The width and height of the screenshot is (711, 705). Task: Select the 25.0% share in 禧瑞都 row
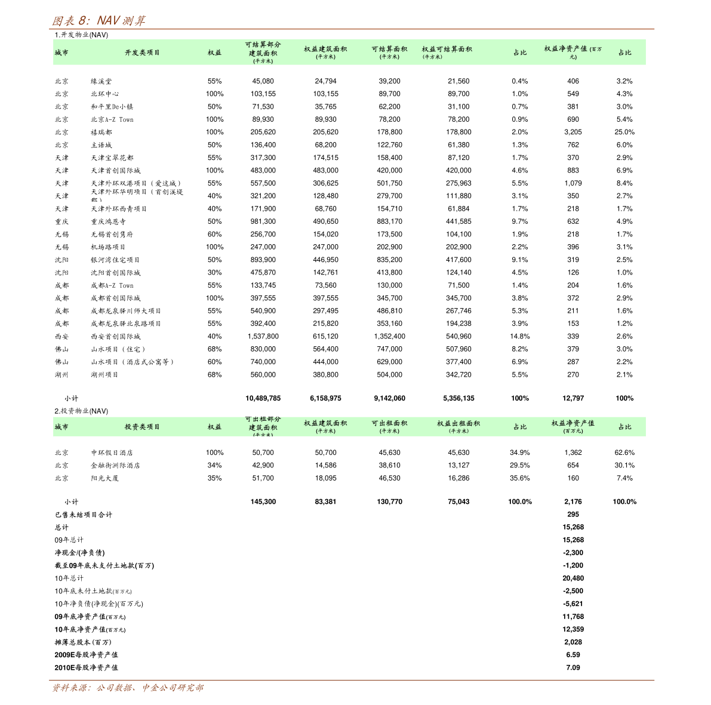tap(624, 132)
